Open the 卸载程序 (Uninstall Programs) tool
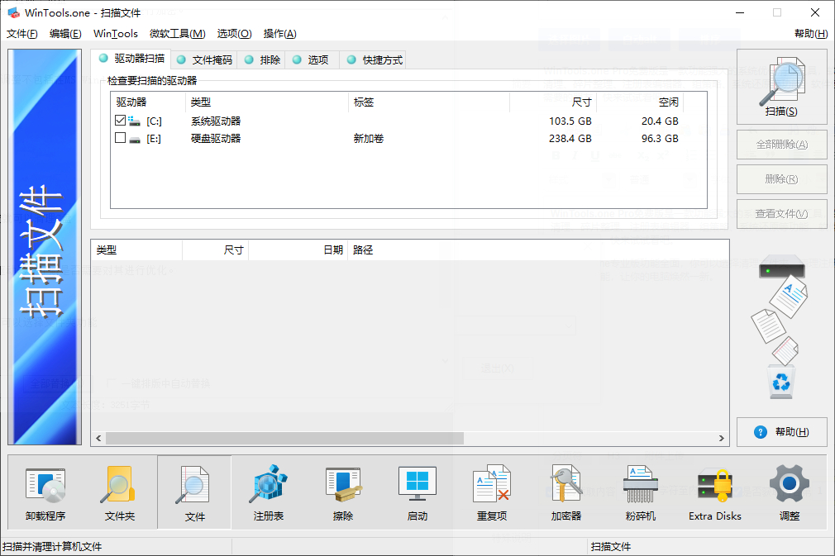835x556 pixels. click(45, 492)
